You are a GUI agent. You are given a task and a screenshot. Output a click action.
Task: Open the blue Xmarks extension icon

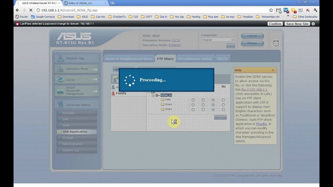(286, 10)
